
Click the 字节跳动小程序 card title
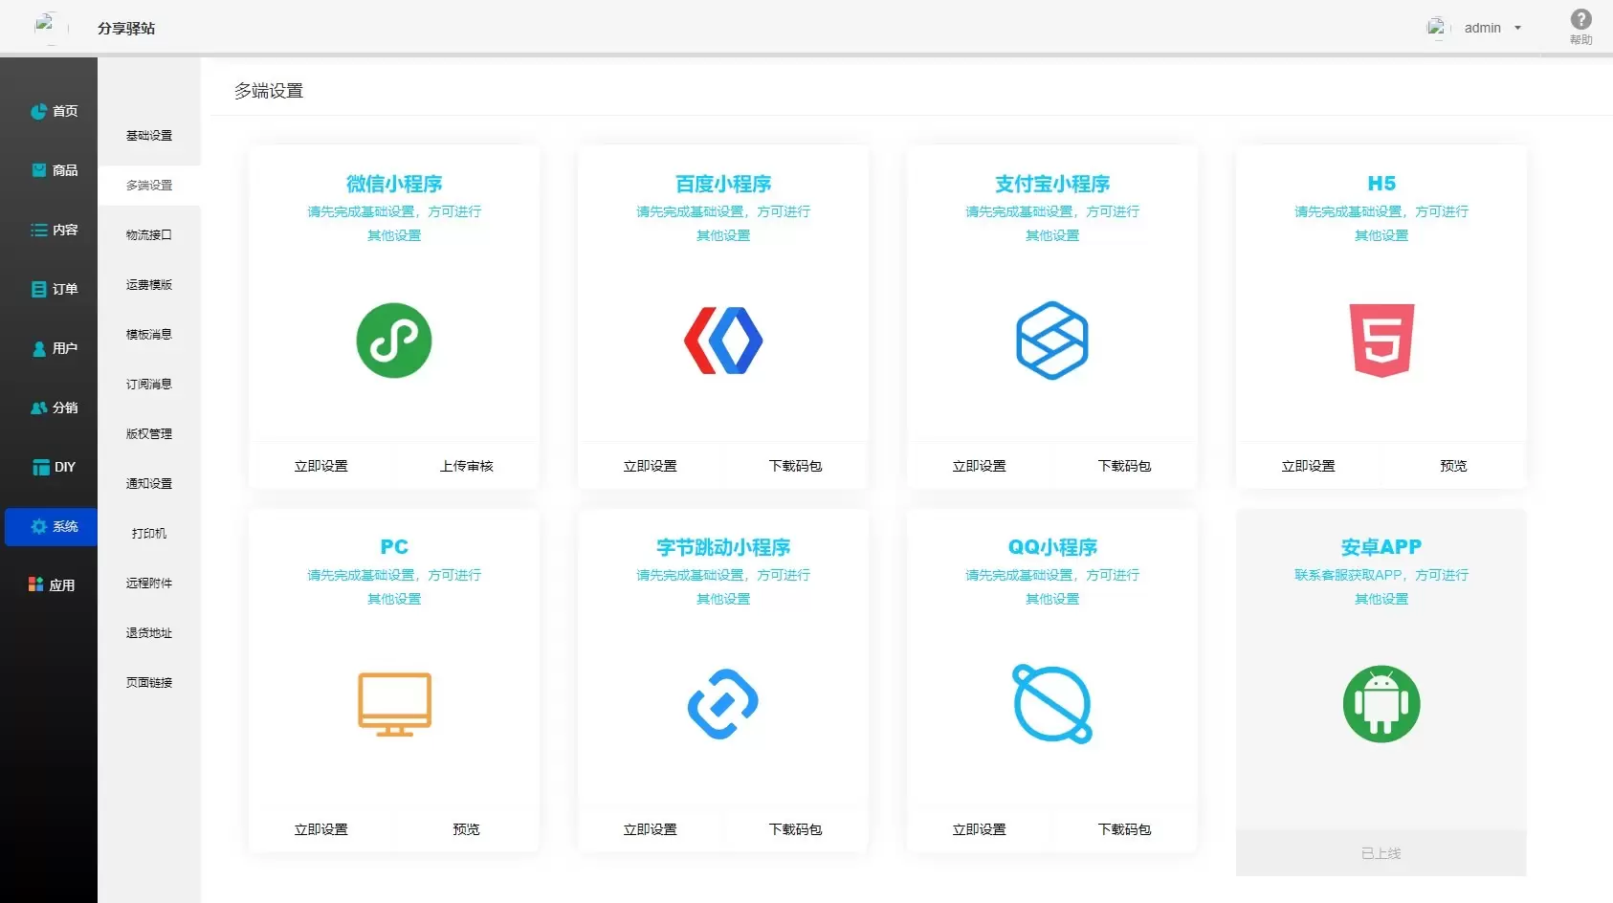pos(723,547)
